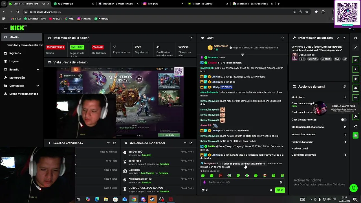Screen dimensions: 361x203
Task: Click the browser address bar
Action: tap(158, 12)
